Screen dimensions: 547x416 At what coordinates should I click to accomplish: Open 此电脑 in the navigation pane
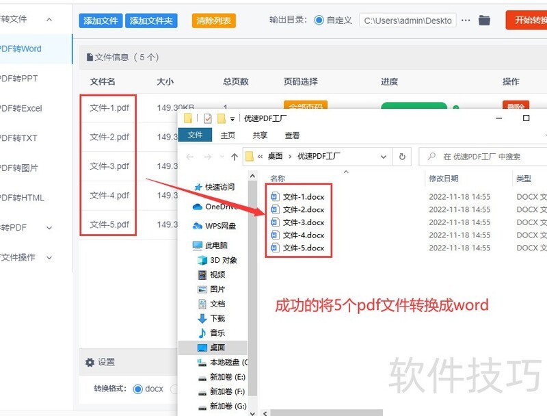[x=211, y=246]
